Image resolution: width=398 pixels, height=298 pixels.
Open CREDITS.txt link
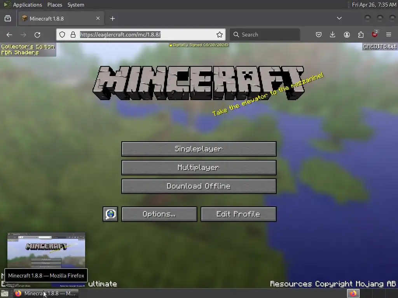[x=380, y=47]
